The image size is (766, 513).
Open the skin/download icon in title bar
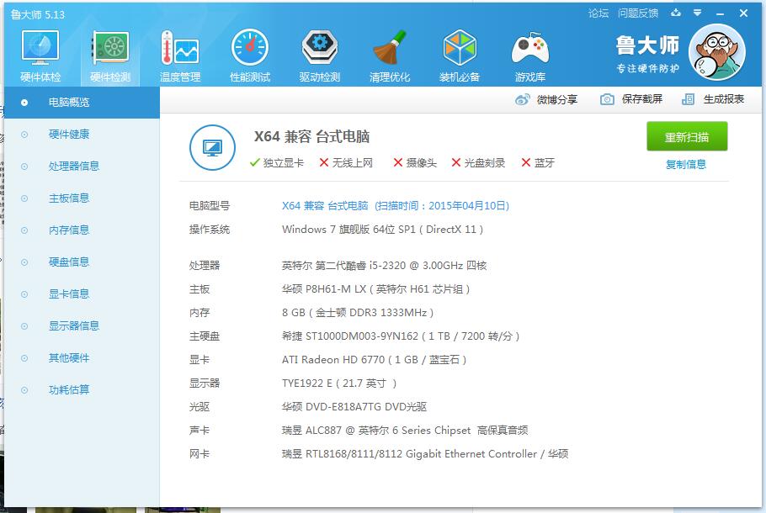(676, 13)
